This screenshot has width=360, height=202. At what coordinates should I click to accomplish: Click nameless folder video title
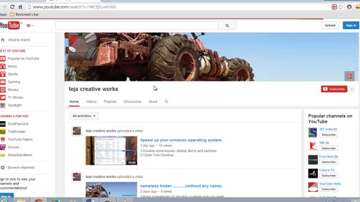click(181, 186)
